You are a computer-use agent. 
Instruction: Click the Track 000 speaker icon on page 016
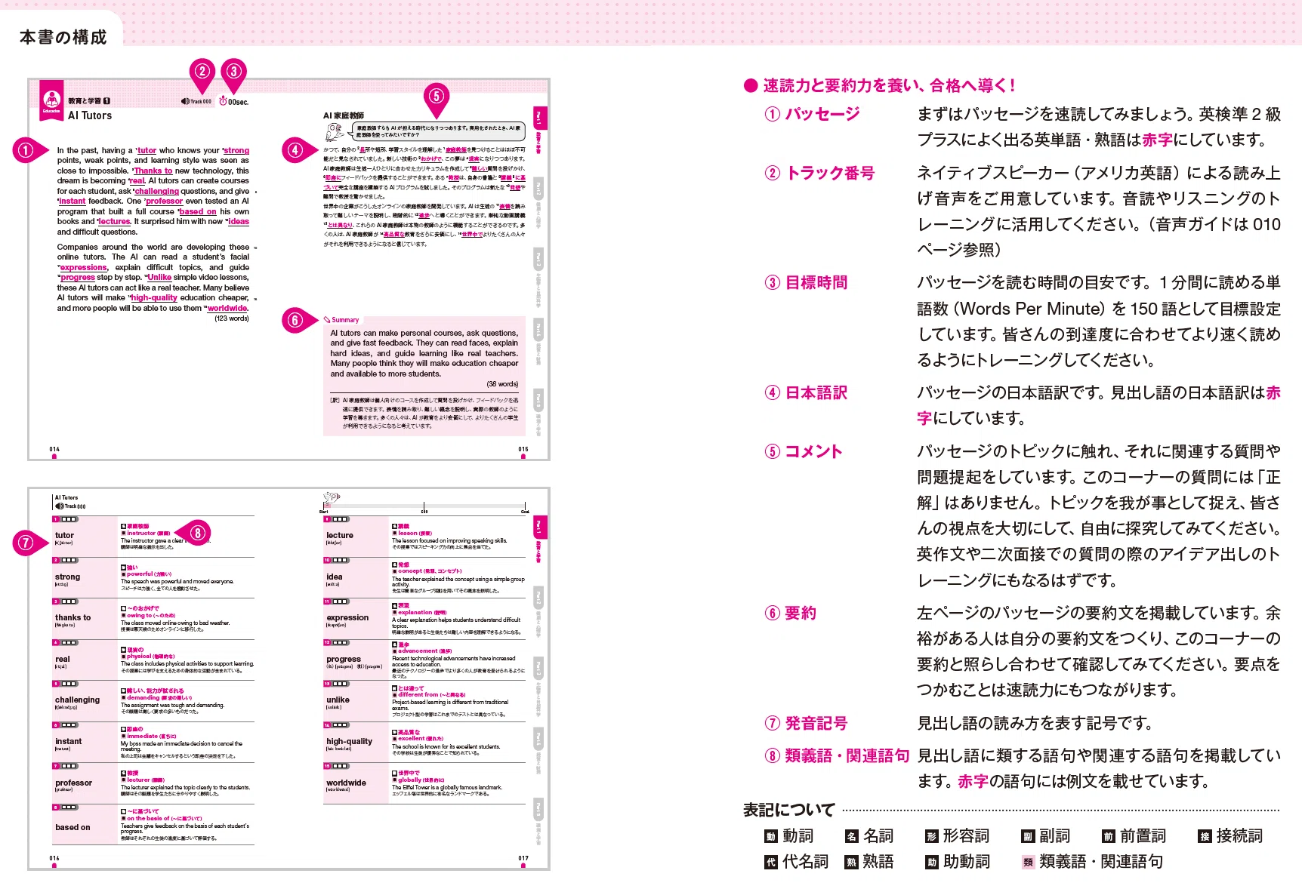tap(59, 506)
